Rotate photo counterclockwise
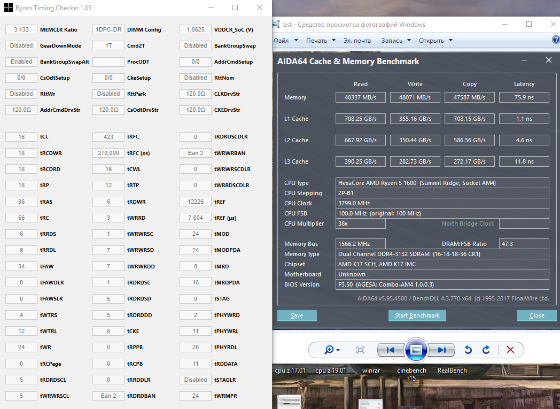 click(468, 350)
